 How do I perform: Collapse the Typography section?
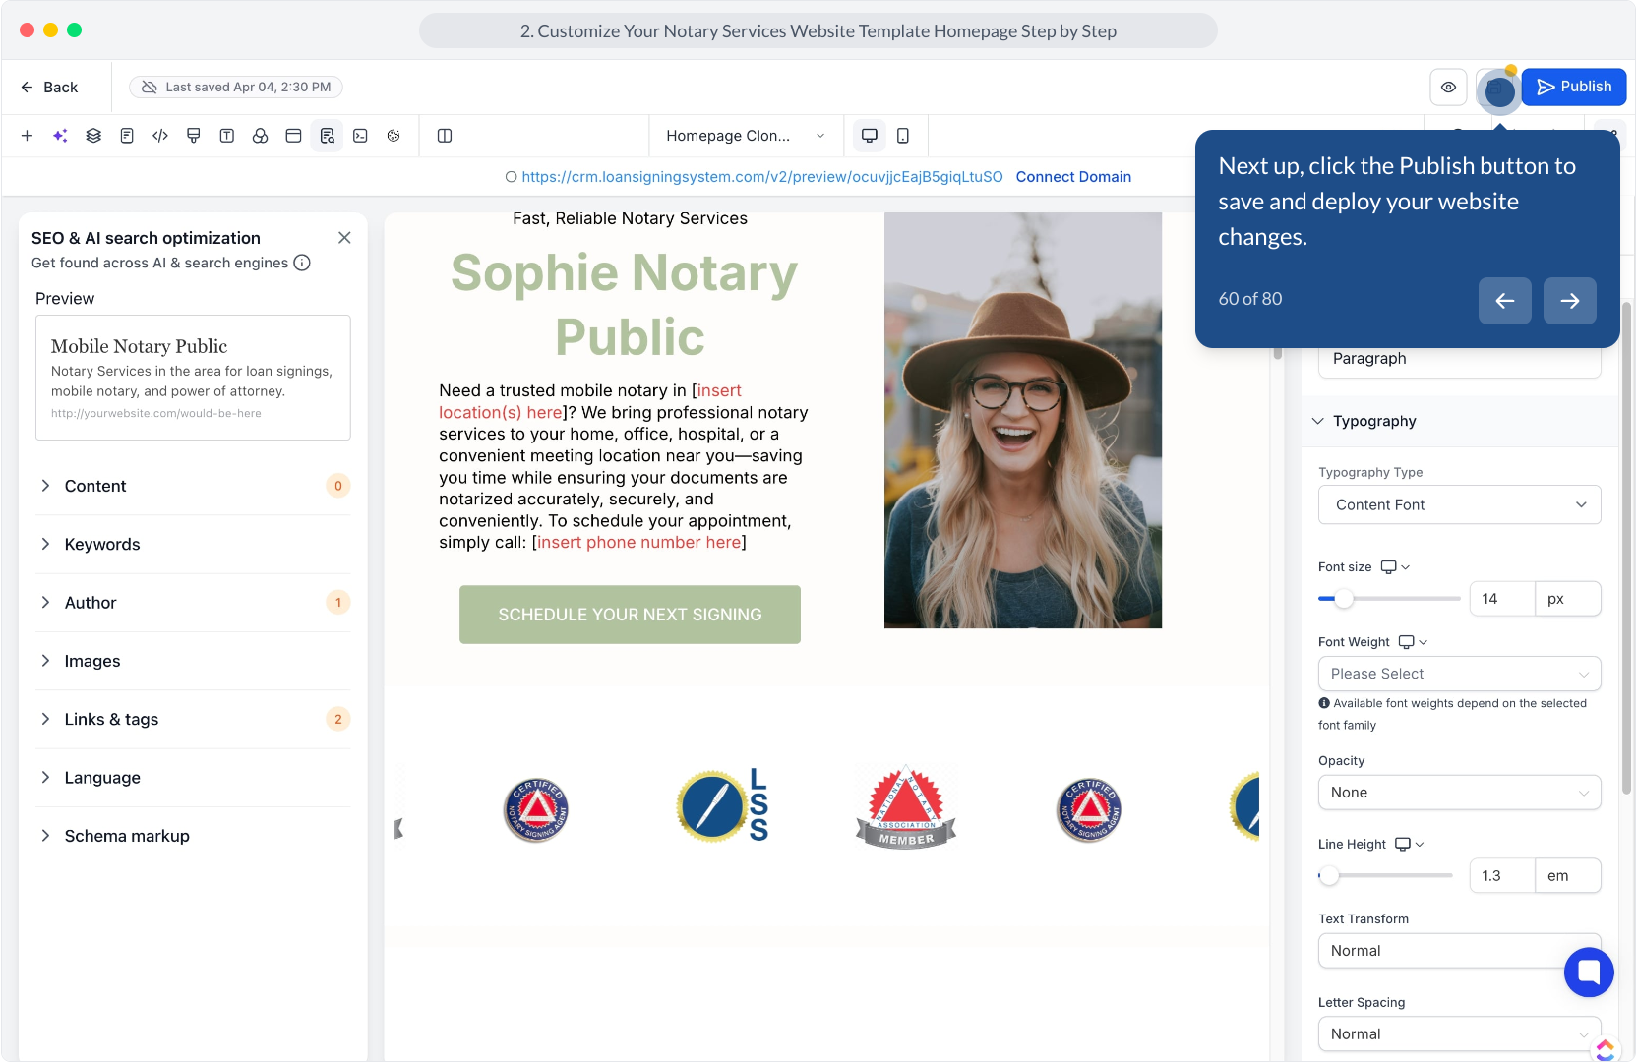(x=1318, y=421)
